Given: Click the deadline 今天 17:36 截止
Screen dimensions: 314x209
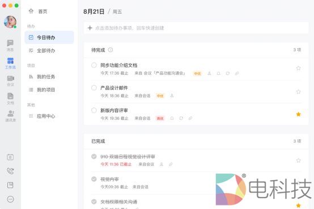Looking at the screenshot, I should point(114,73).
